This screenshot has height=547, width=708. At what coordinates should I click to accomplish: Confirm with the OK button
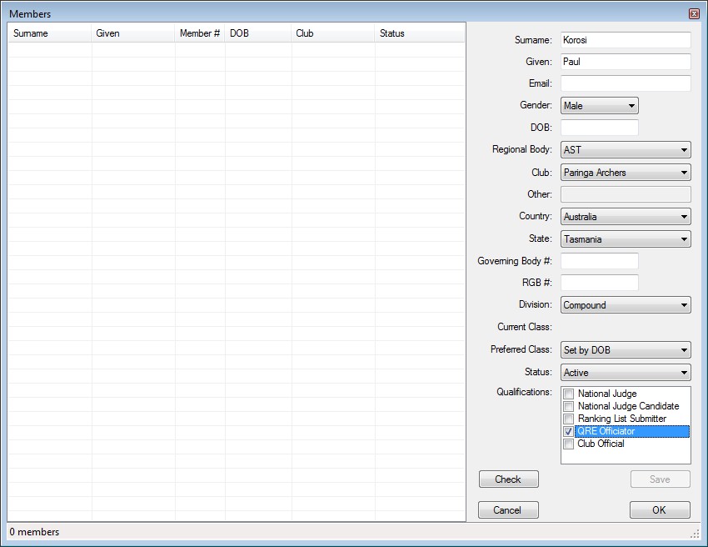point(660,510)
